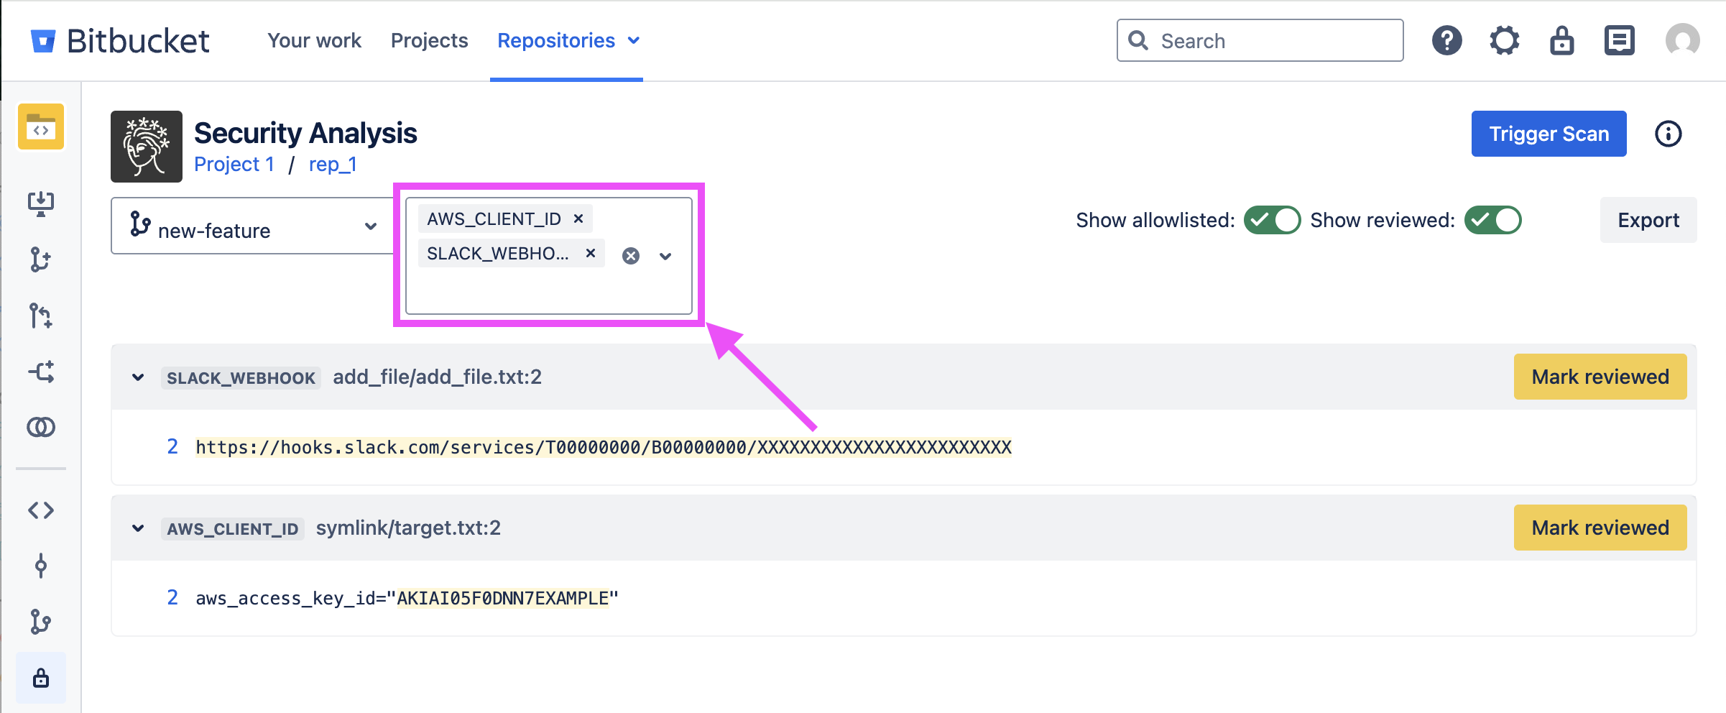Click the lock icon in top navigation
The width and height of the screenshot is (1726, 713).
pos(1561,40)
